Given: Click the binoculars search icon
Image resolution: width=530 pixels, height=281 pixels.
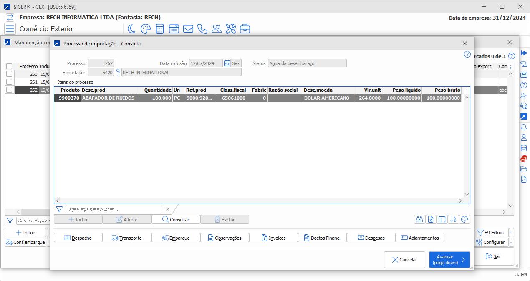Looking at the screenshot, I should 419,220.
